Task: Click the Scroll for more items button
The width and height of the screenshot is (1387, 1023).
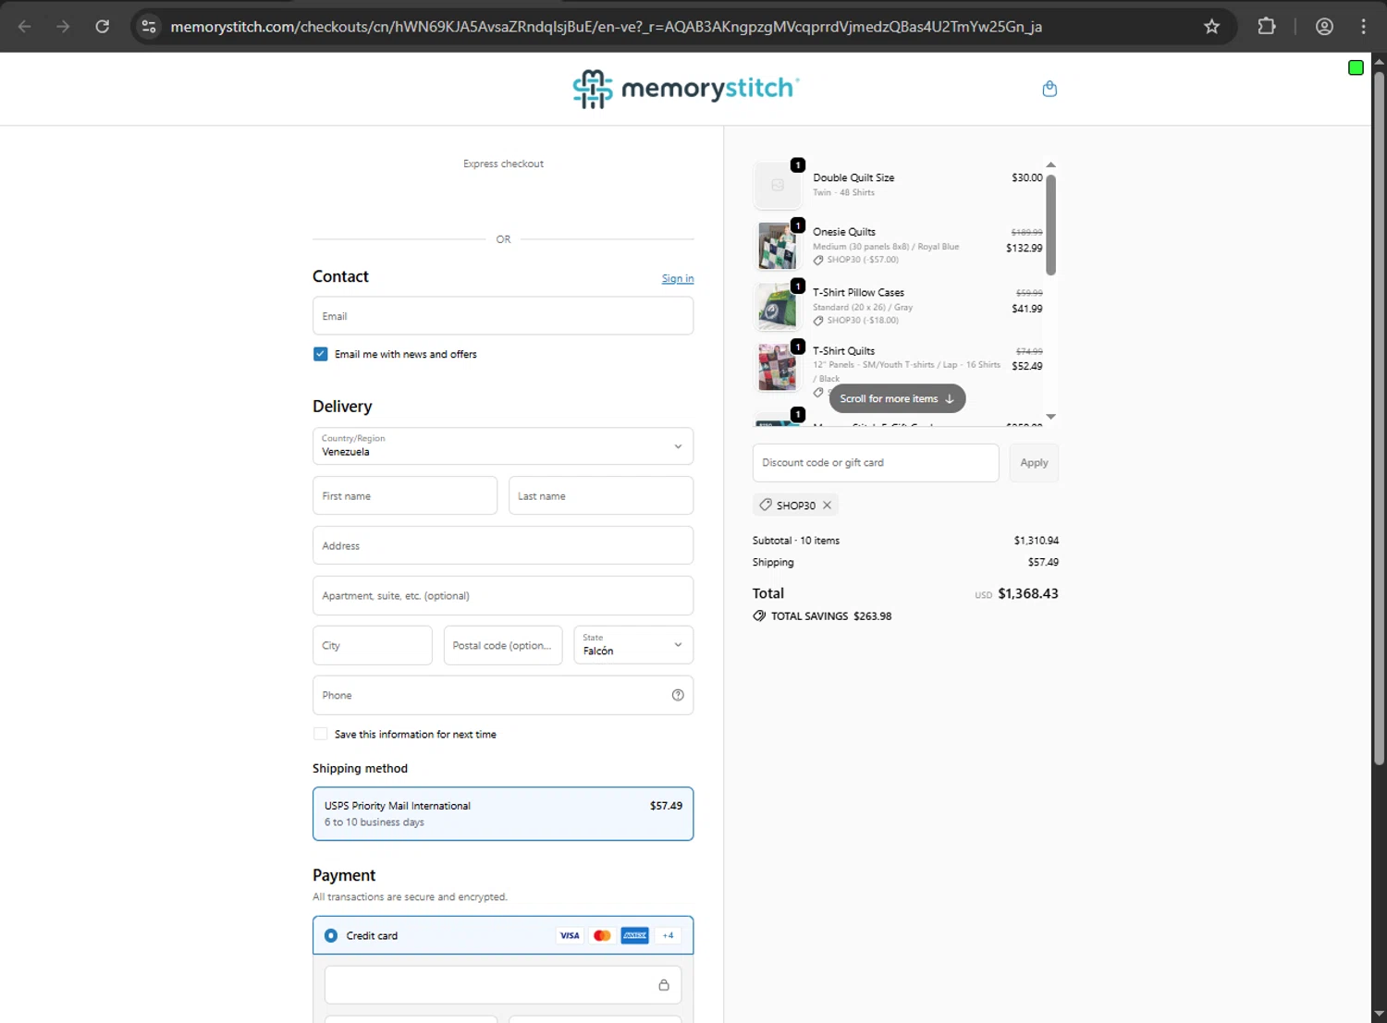Action: (x=897, y=398)
